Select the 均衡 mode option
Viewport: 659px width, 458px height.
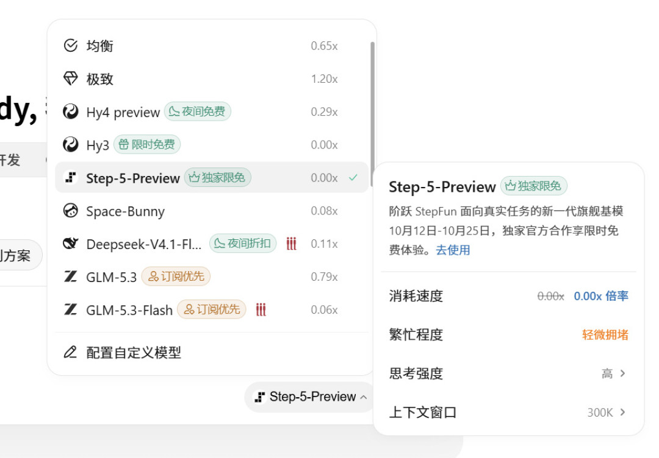[212, 45]
